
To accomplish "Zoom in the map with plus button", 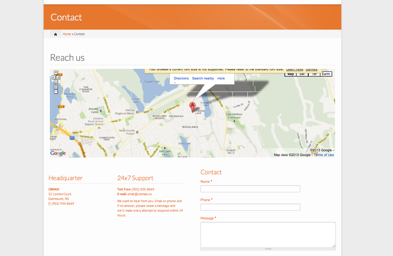I will (x=56, y=87).
